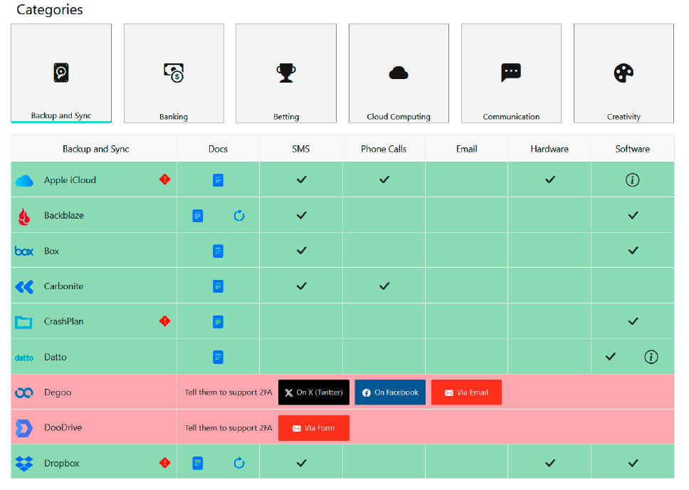
Task: Open the docs icon for CrashPlan
Action: (218, 322)
